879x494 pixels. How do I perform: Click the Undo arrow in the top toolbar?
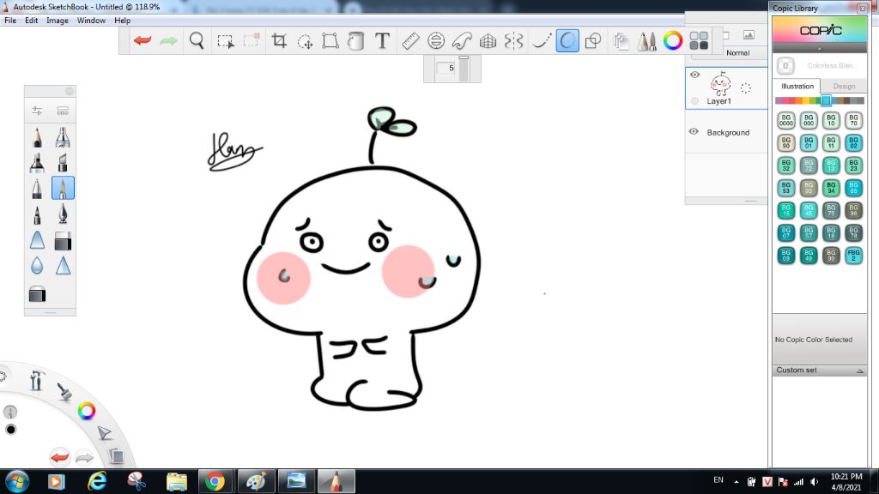pos(142,40)
